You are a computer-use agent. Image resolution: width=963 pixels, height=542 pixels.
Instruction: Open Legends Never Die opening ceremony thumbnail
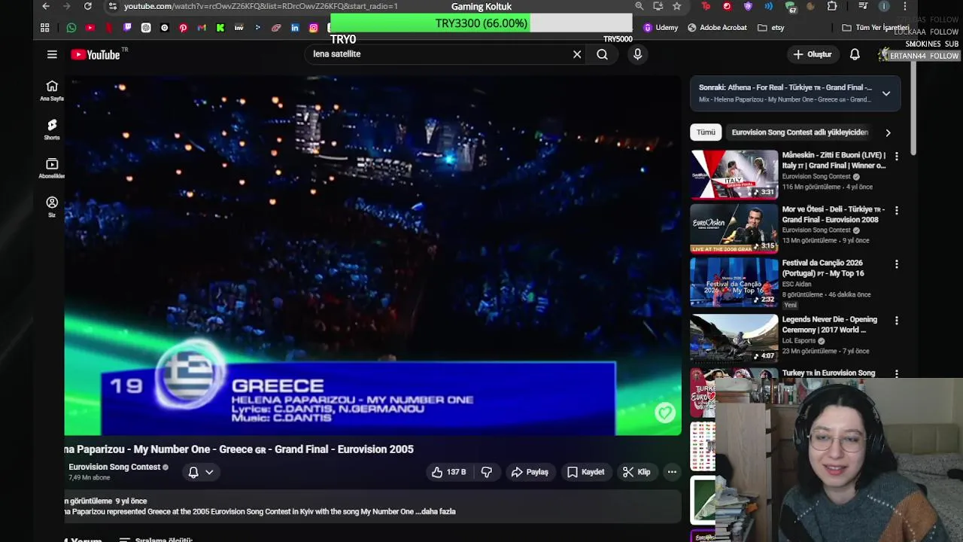pos(734,338)
